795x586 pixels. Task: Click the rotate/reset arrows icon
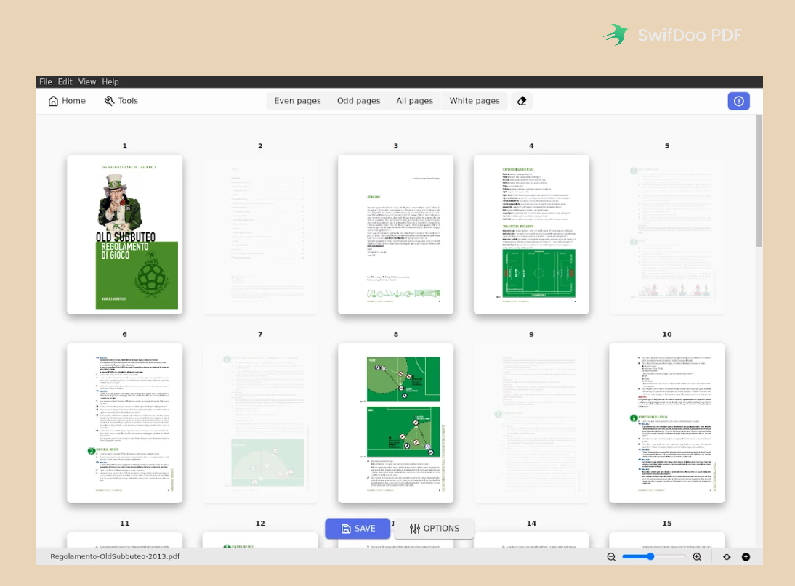pyautogui.click(x=727, y=557)
